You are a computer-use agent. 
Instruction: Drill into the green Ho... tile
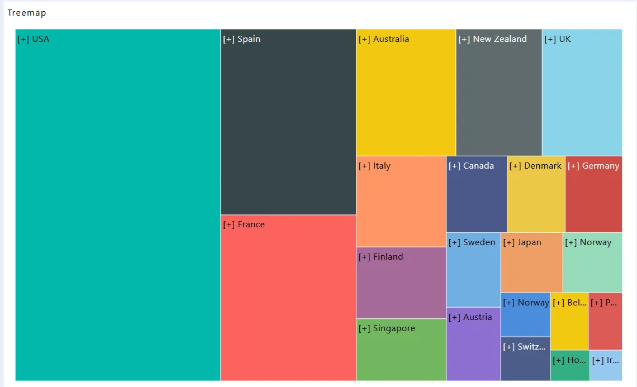click(x=570, y=365)
